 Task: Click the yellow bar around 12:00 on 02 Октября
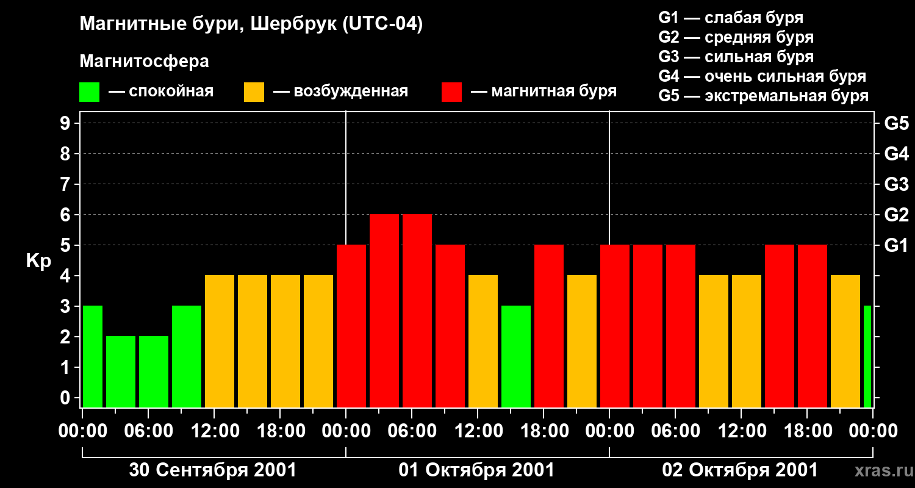(x=747, y=342)
